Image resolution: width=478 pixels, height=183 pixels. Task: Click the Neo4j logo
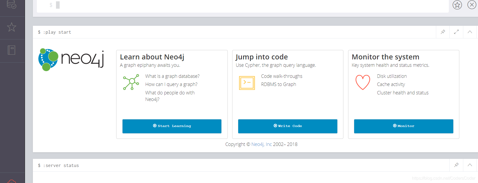point(71,60)
